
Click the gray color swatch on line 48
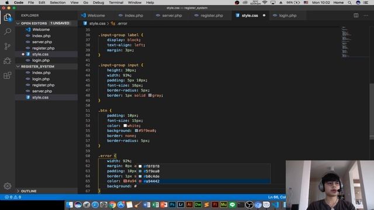pos(150,95)
